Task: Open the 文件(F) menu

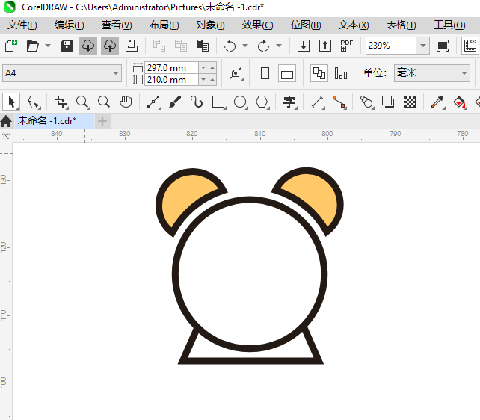Action: [x=22, y=25]
